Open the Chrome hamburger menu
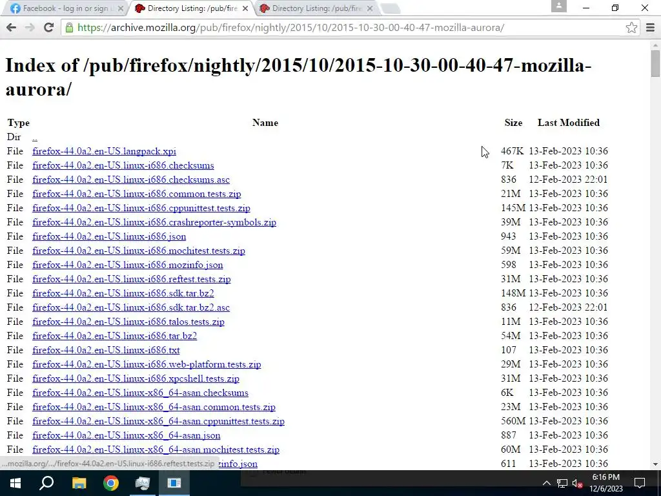 click(650, 28)
